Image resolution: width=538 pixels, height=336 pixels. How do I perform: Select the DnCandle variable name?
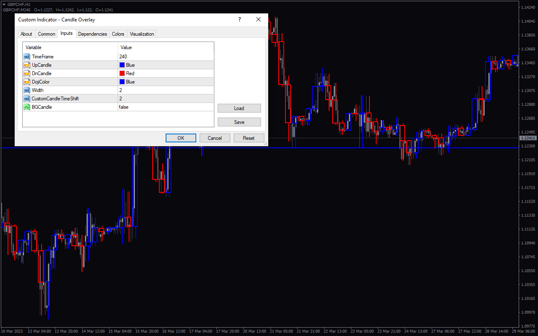[x=42, y=73]
